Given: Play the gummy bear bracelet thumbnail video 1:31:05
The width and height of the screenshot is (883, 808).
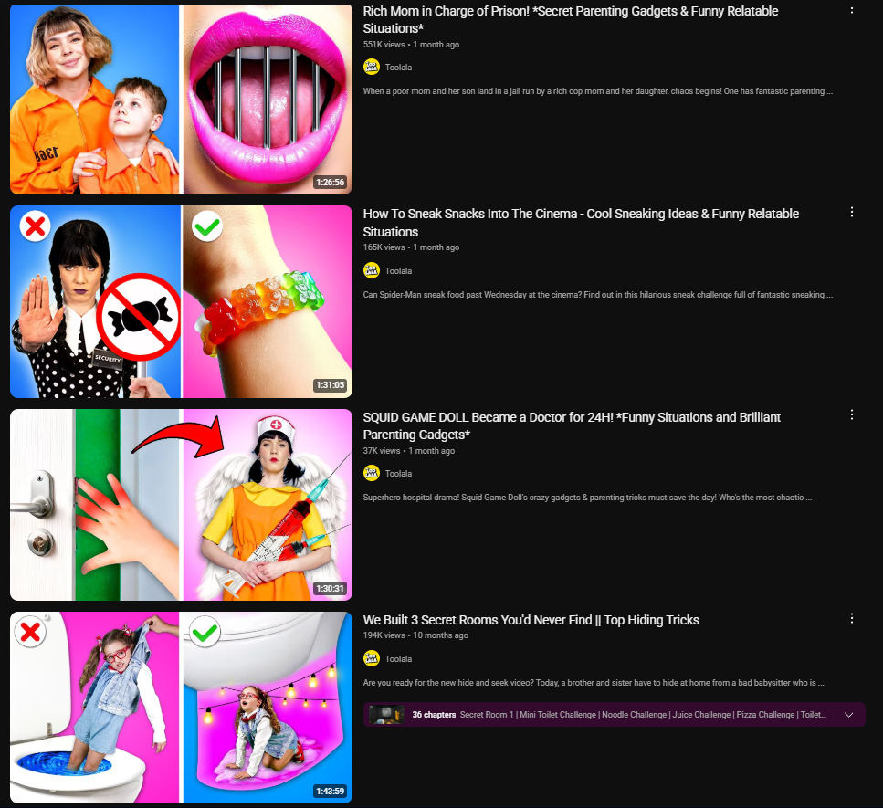Looking at the screenshot, I should coord(181,302).
